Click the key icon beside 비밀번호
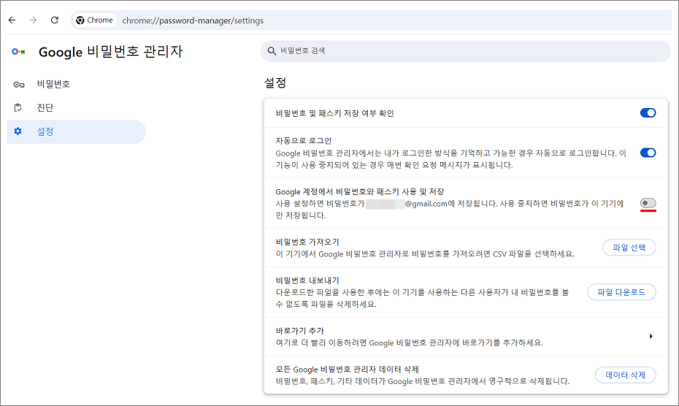The width and height of the screenshot is (679, 406). pos(19,85)
